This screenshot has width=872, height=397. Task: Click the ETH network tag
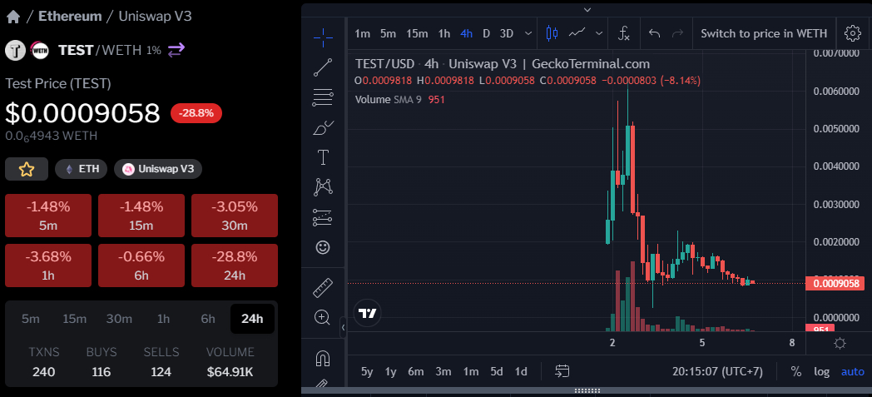click(81, 169)
